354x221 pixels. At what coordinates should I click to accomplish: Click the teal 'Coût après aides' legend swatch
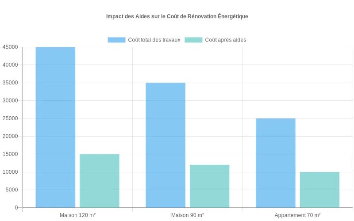193,40
